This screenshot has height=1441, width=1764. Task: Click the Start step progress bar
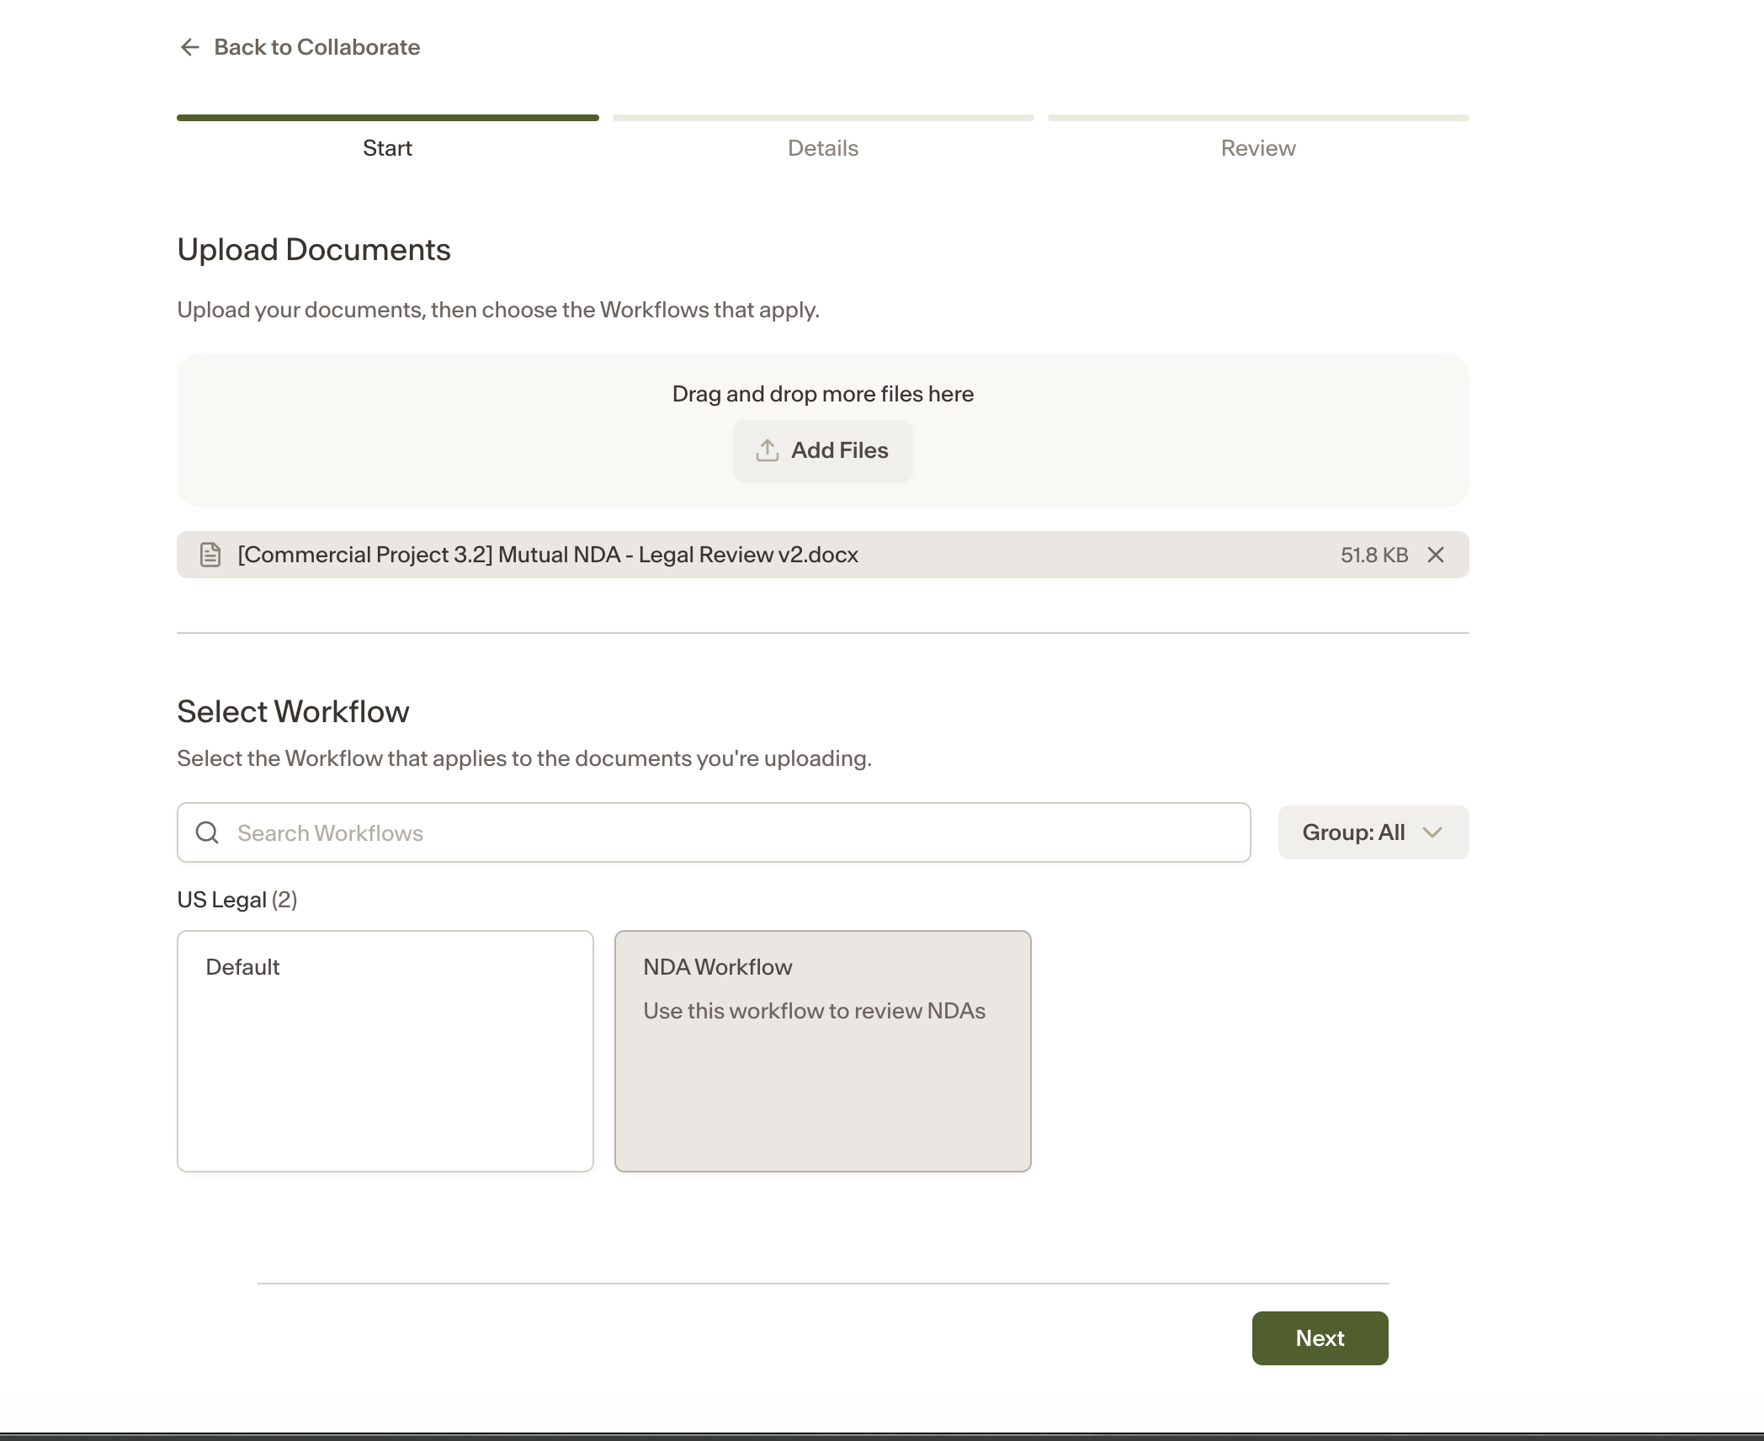(x=388, y=118)
